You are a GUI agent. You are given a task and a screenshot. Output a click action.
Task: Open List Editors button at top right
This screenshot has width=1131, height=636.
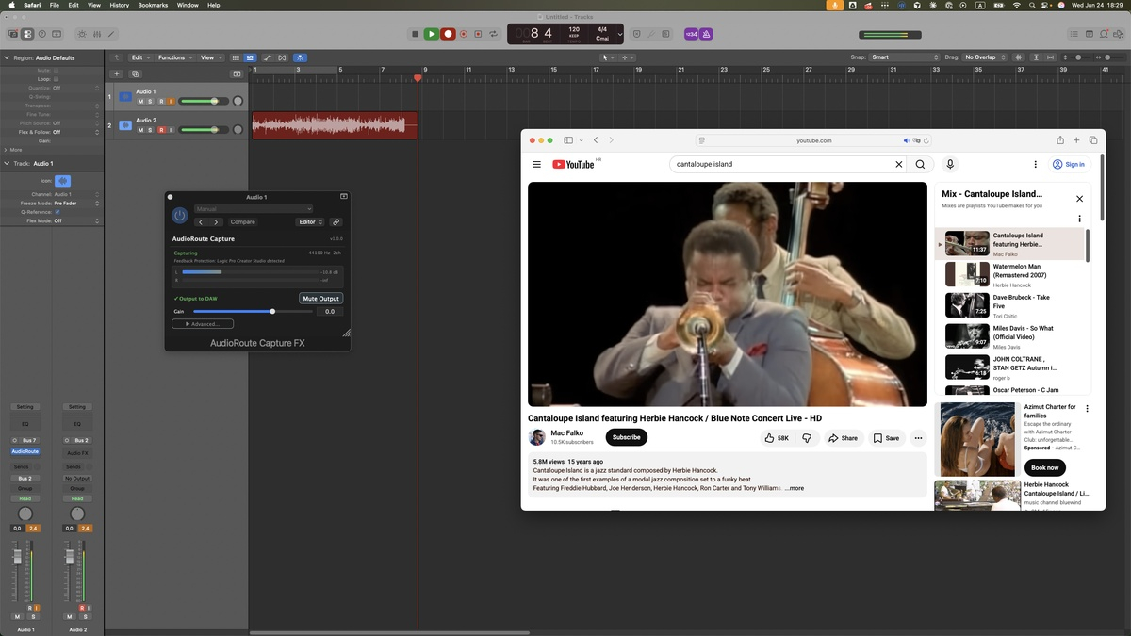(1075, 34)
